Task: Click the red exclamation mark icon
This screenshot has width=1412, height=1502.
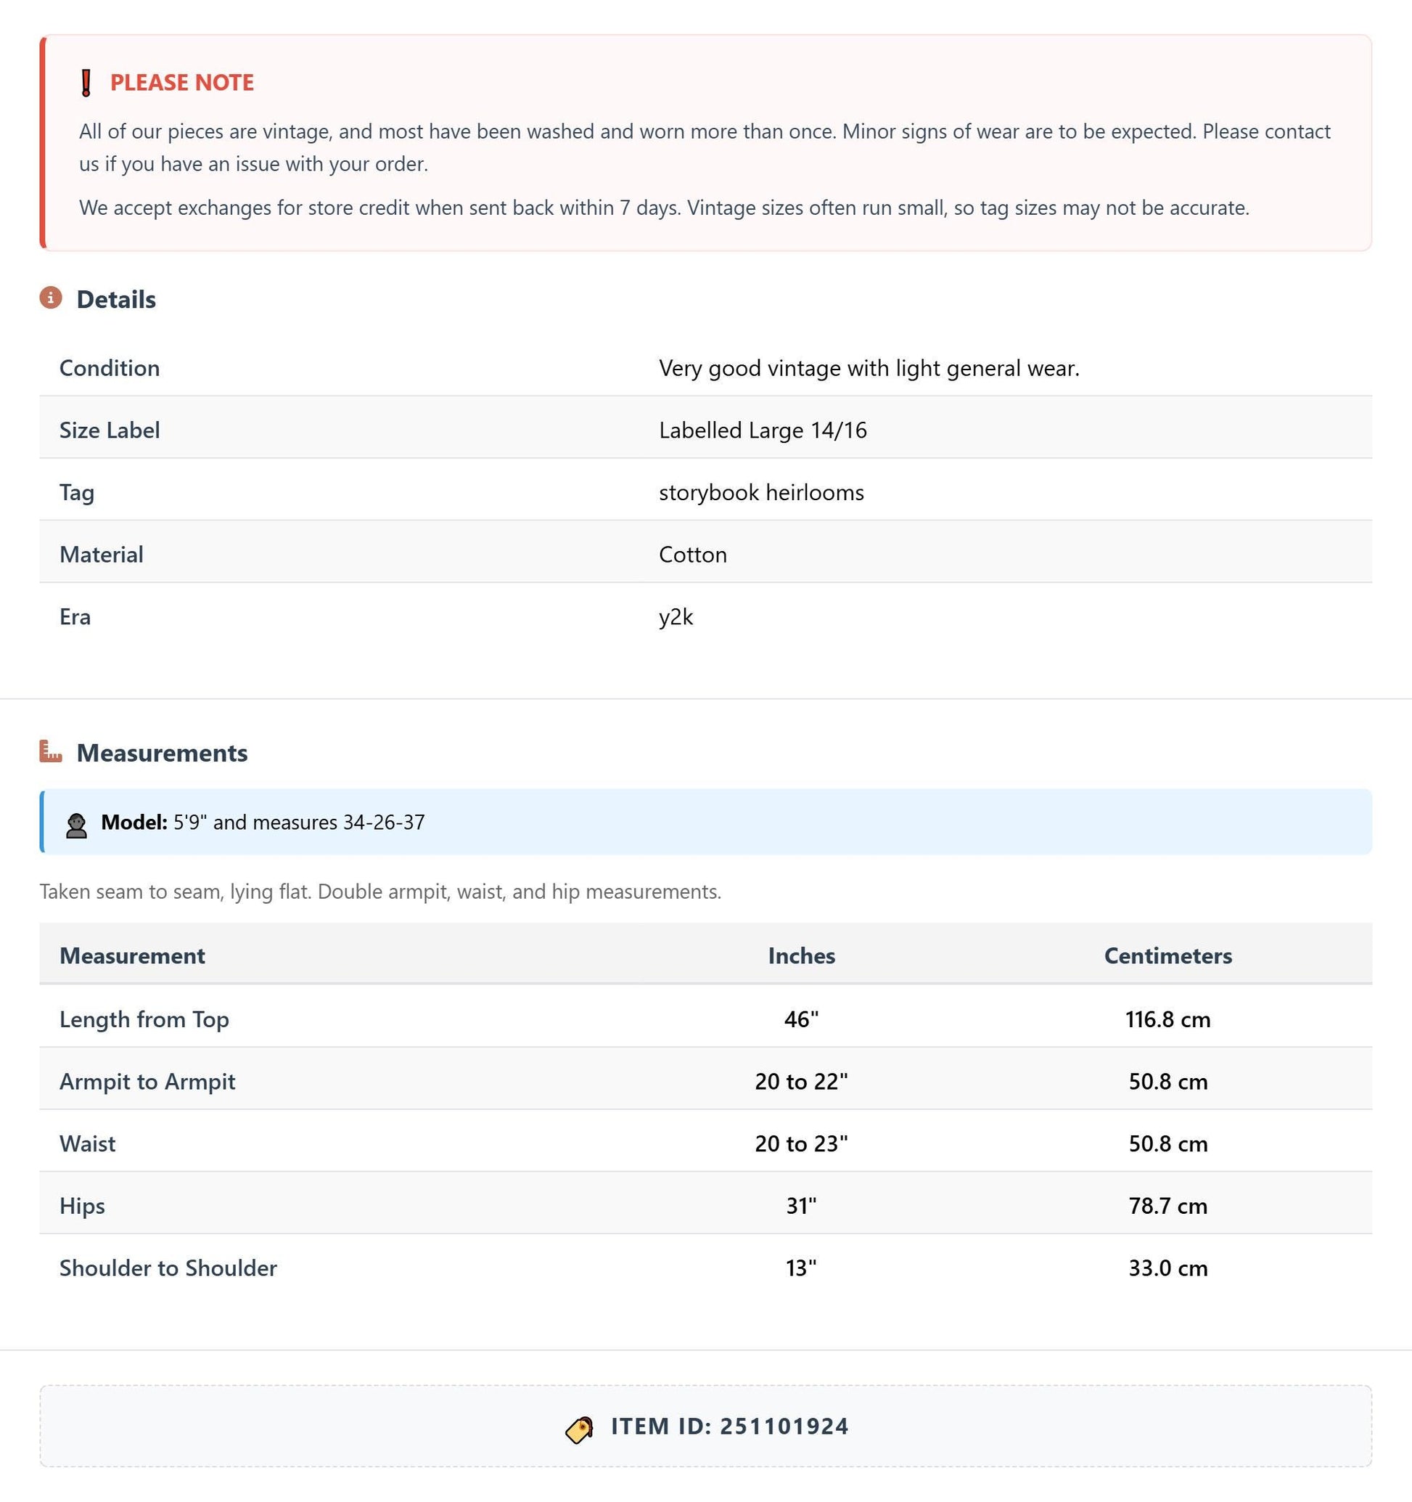Action: [x=86, y=82]
